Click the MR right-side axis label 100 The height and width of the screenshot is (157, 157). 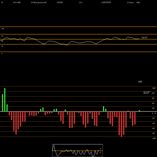[x=154, y=88]
